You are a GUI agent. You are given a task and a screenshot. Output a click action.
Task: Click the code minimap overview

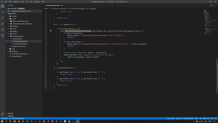[x=210, y=22]
